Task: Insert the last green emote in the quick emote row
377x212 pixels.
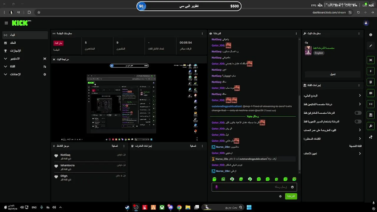Action: [294, 179]
